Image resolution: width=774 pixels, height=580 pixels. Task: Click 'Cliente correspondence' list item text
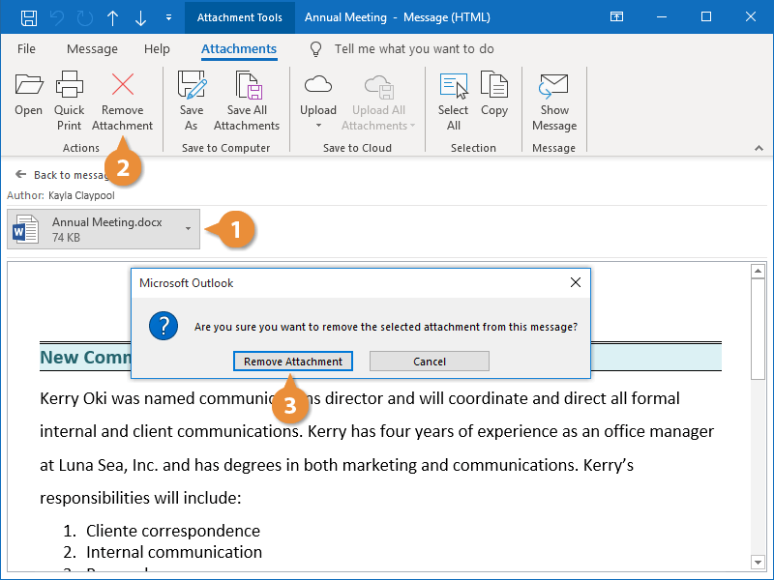[173, 531]
